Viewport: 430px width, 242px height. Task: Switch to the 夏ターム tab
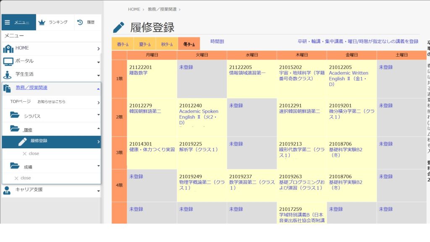click(x=144, y=44)
